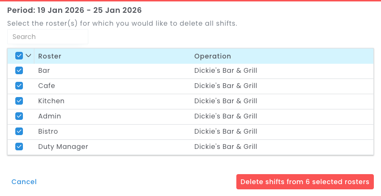Sort by the Operation column header
Viewport: 381px width, 196px height.
212,56
